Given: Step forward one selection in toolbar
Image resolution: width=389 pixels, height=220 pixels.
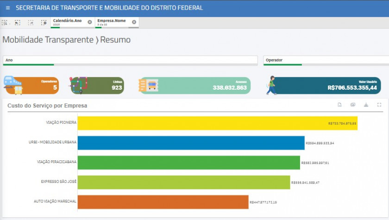Looking at the screenshot, I should pyautogui.click(x=31, y=22).
